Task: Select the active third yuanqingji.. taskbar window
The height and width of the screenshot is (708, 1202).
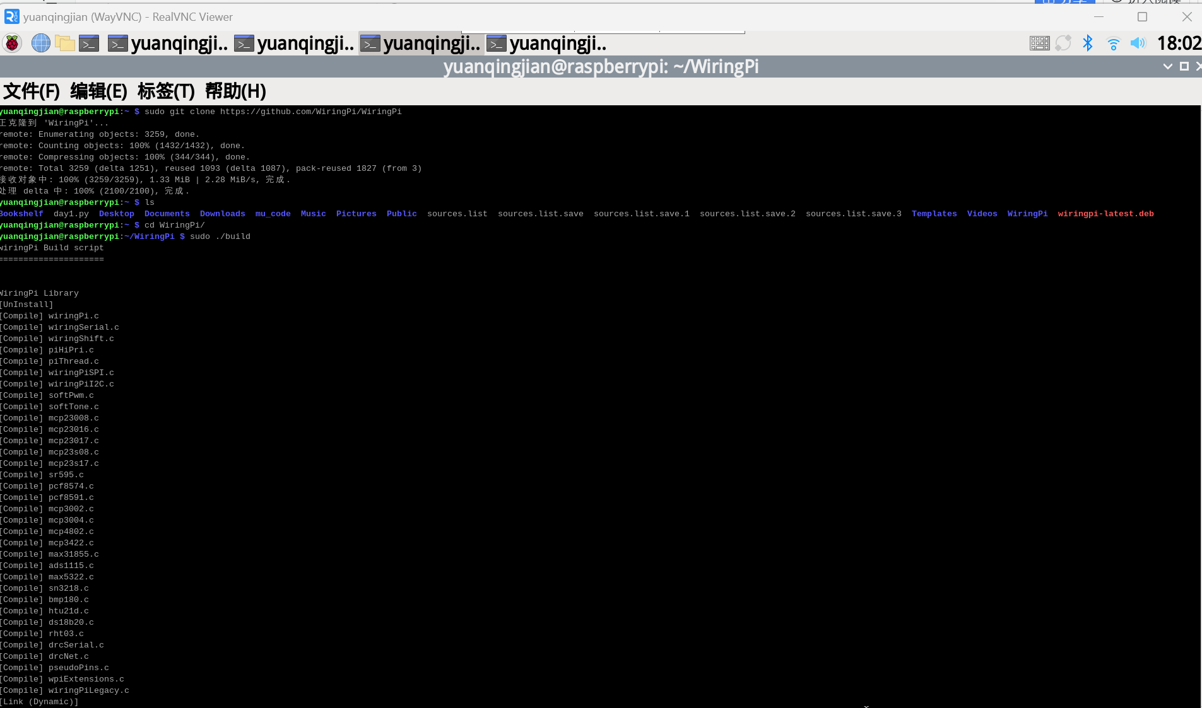Action: click(420, 43)
